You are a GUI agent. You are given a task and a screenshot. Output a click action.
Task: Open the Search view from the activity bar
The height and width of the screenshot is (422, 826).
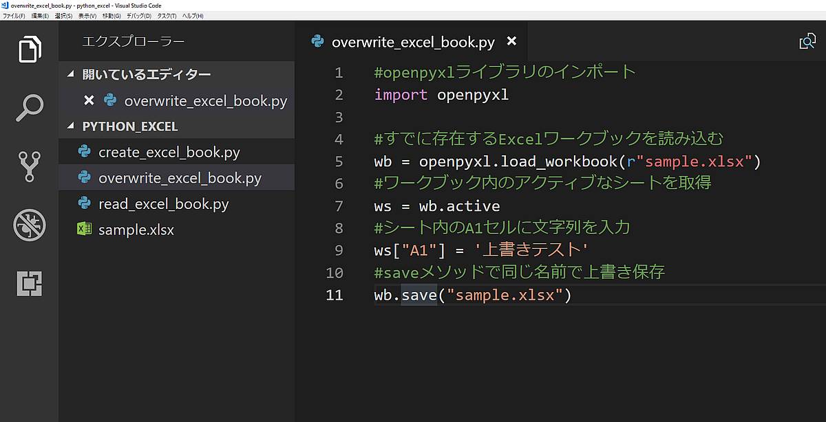[28, 107]
